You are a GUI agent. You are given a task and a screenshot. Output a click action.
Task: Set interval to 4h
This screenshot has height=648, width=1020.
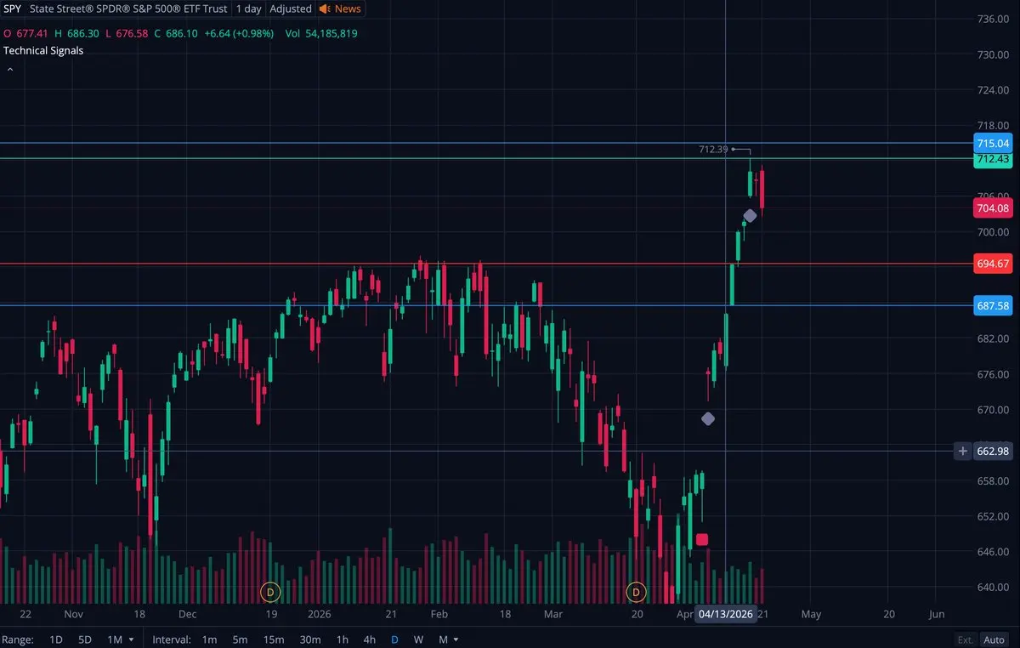(369, 639)
